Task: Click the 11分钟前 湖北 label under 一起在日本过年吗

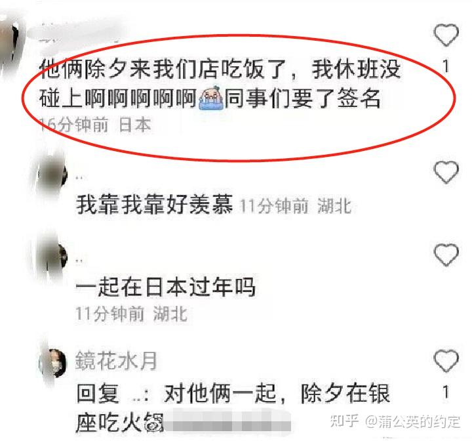Action: (131, 314)
